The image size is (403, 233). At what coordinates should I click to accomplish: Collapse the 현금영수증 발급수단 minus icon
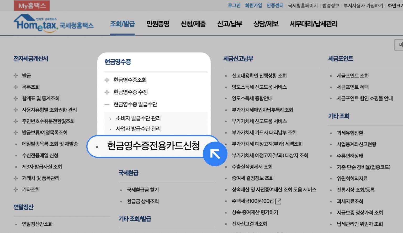pos(107,105)
